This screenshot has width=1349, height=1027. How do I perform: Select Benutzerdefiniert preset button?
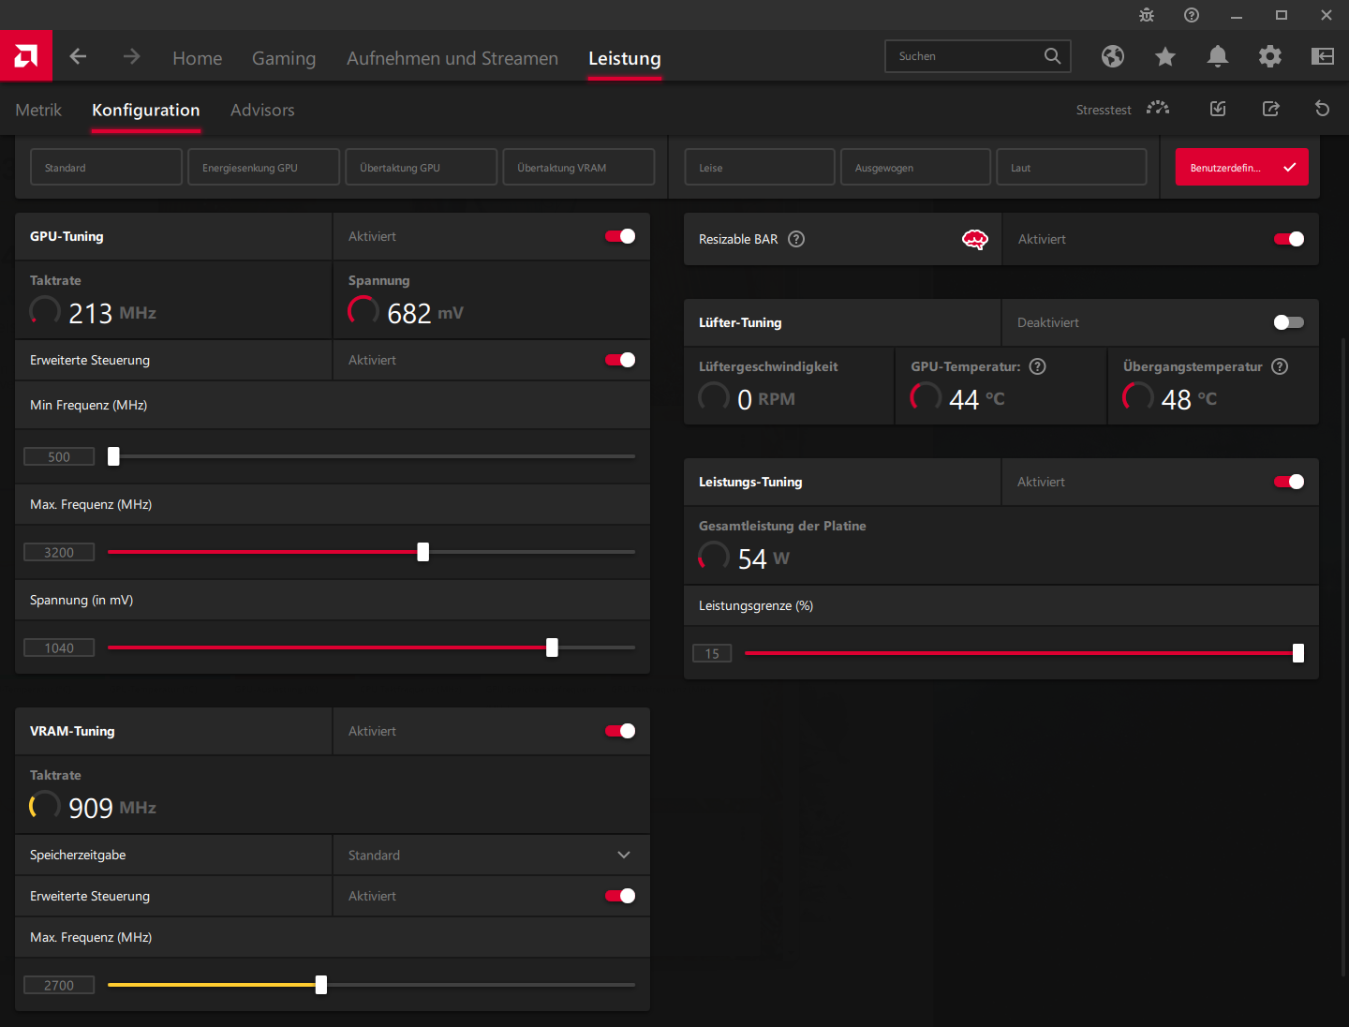tap(1241, 167)
